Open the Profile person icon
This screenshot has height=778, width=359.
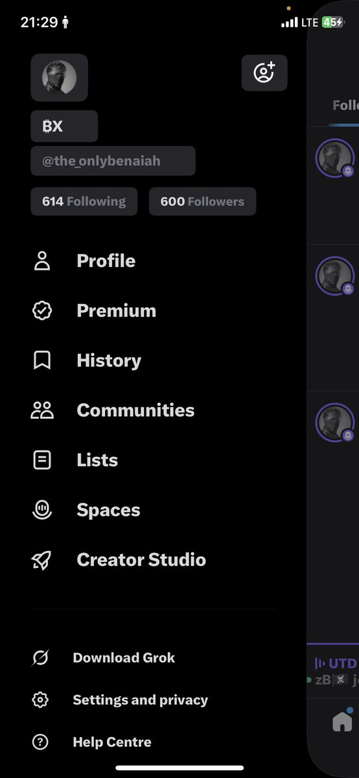click(42, 261)
